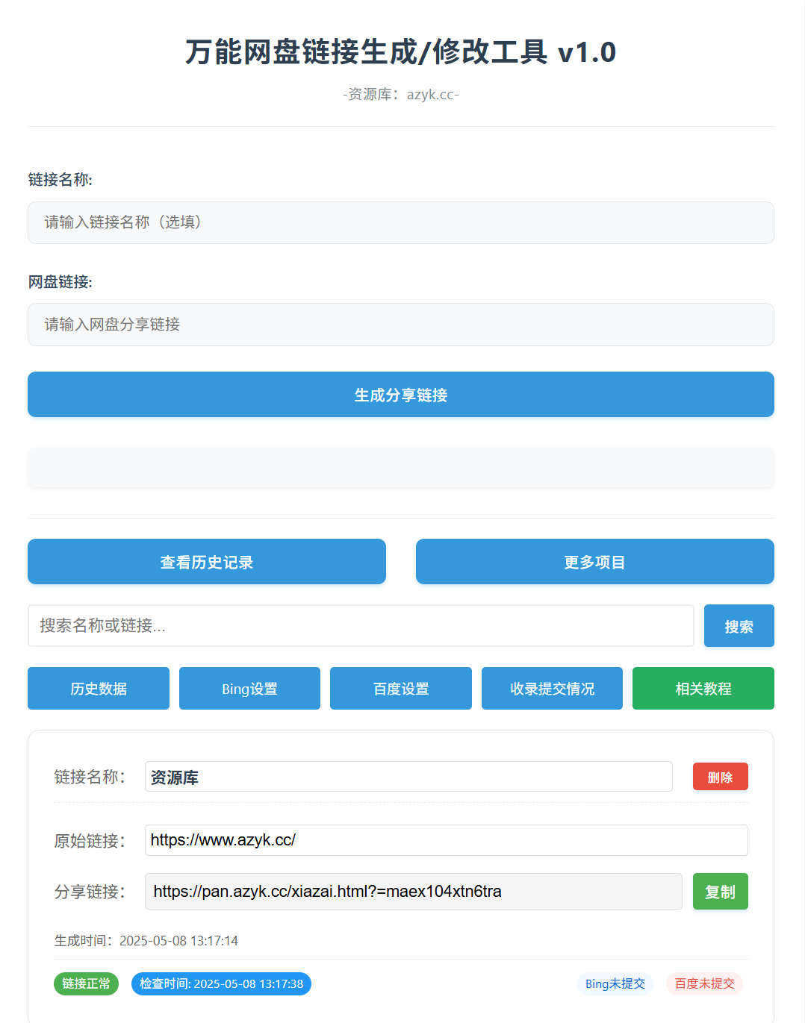The image size is (805, 1023).
Task: Open the green 相关教程 button
Action: tap(703, 689)
